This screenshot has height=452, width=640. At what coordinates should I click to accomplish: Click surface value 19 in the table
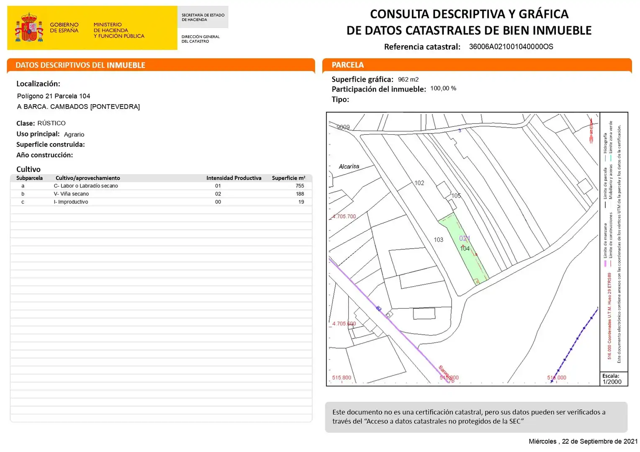(x=301, y=202)
